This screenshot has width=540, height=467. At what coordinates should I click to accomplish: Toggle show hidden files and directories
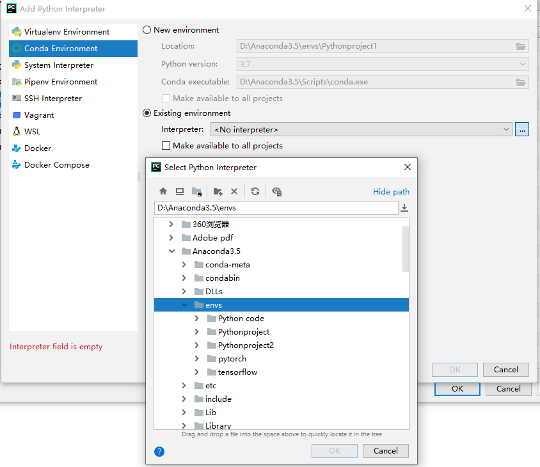(277, 191)
